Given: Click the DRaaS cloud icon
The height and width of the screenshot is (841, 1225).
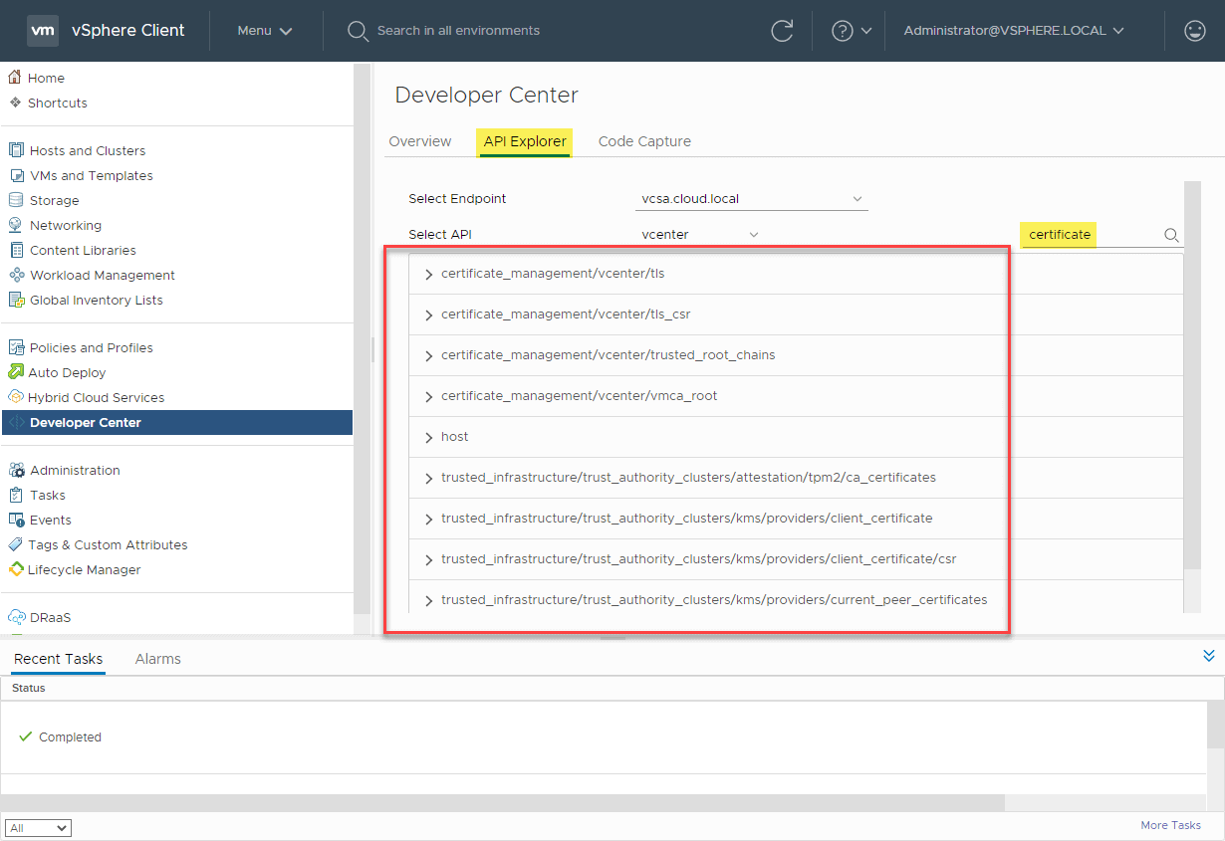Looking at the screenshot, I should [16, 617].
